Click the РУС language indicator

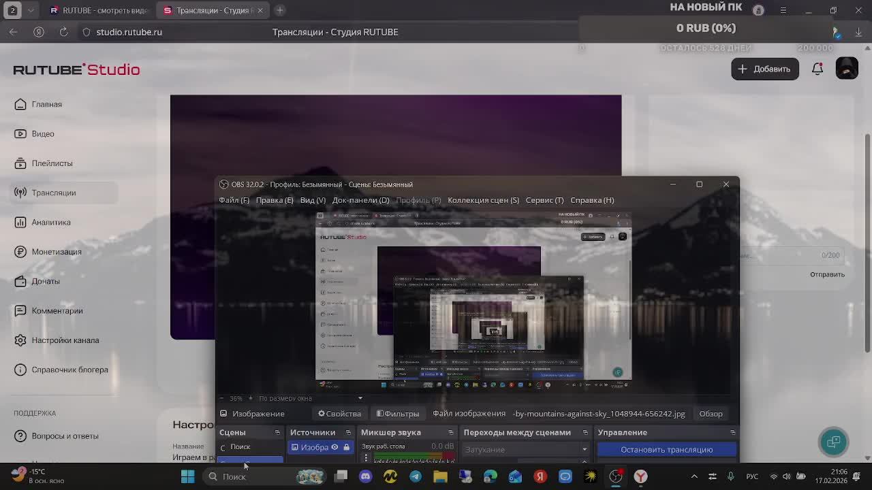(752, 476)
